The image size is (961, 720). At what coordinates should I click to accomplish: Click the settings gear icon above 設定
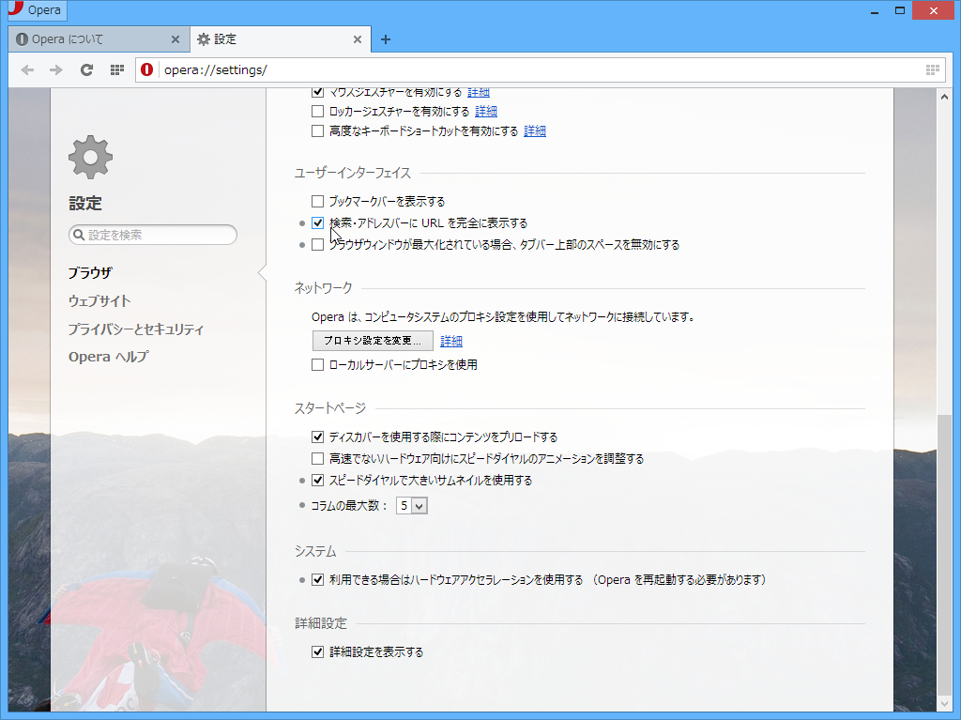(x=89, y=157)
